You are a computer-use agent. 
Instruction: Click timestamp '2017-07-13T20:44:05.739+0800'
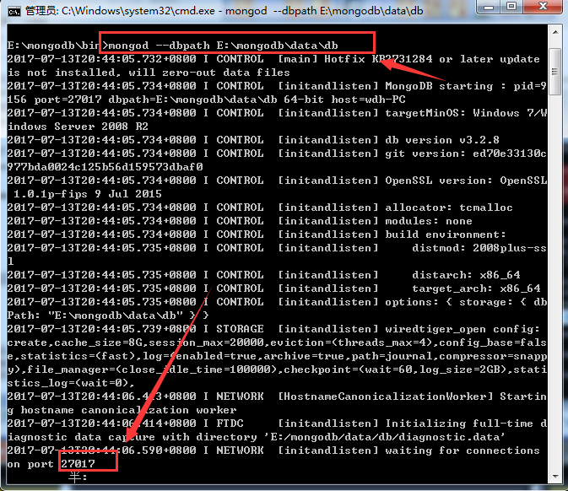coord(101,329)
